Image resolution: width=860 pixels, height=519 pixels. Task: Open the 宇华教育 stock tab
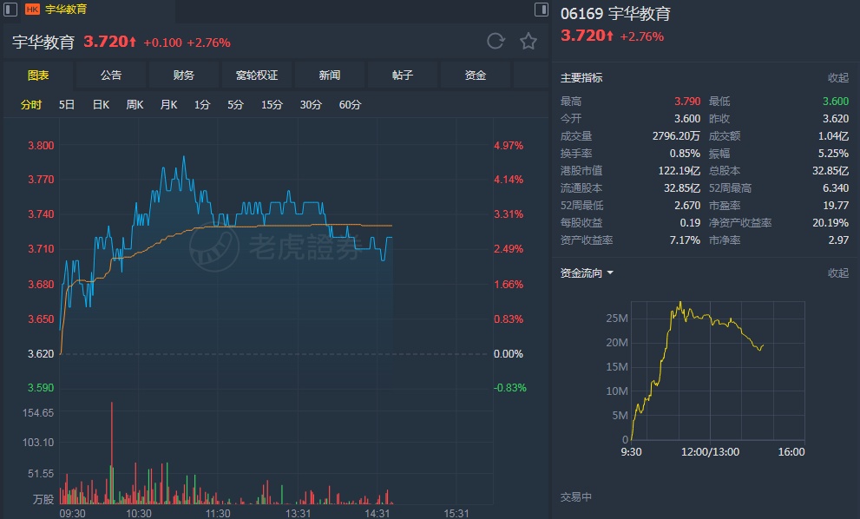pos(65,9)
